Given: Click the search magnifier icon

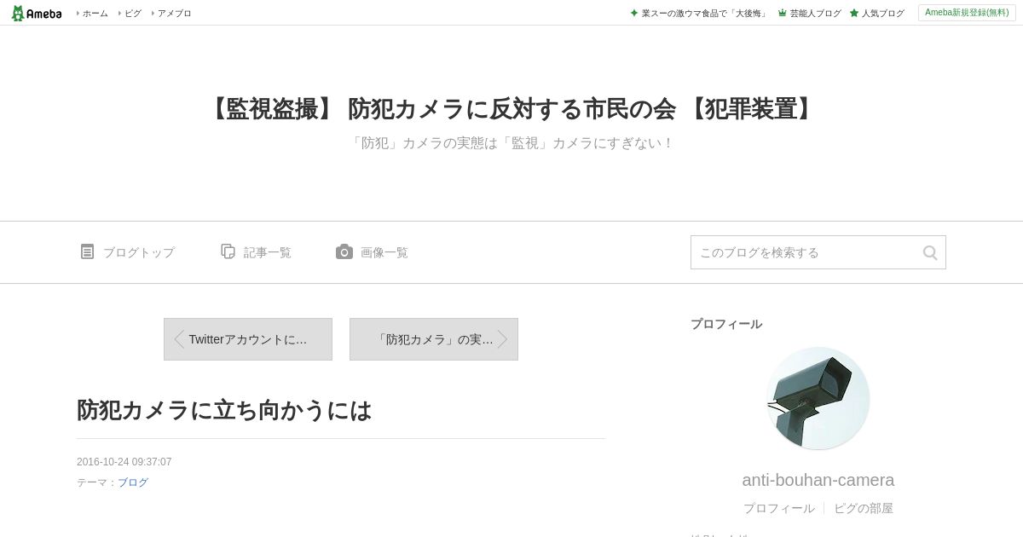Looking at the screenshot, I should 930,252.
